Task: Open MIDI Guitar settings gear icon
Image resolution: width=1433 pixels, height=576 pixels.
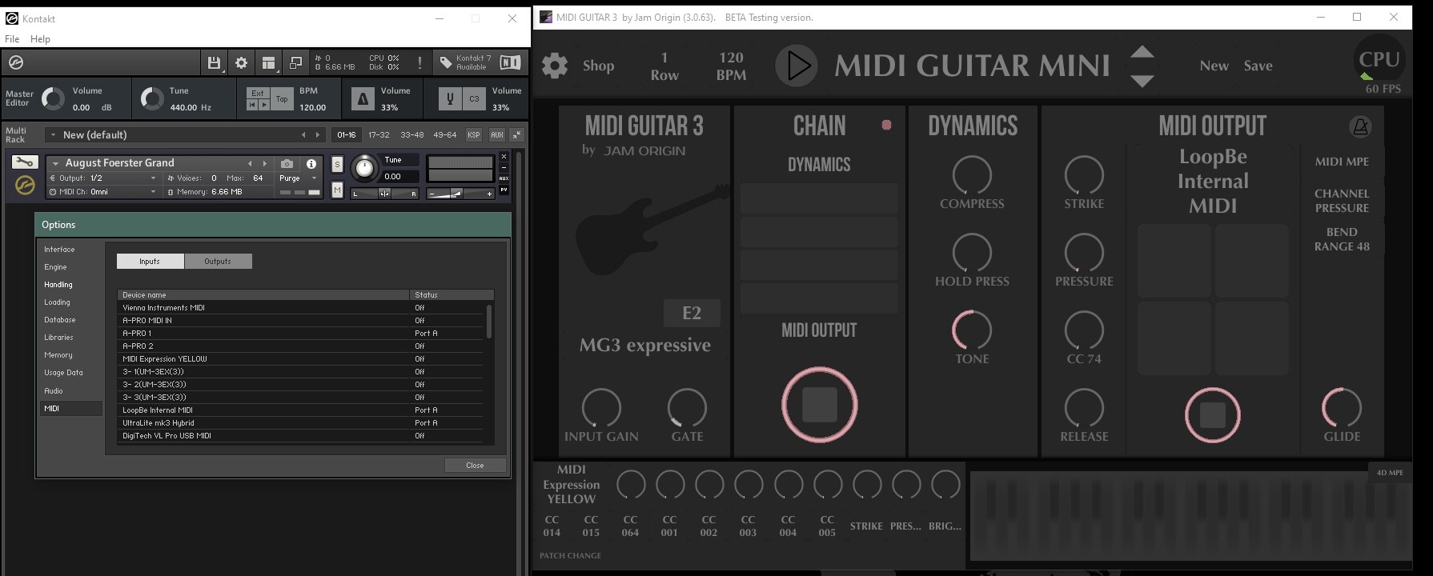Action: tap(555, 66)
